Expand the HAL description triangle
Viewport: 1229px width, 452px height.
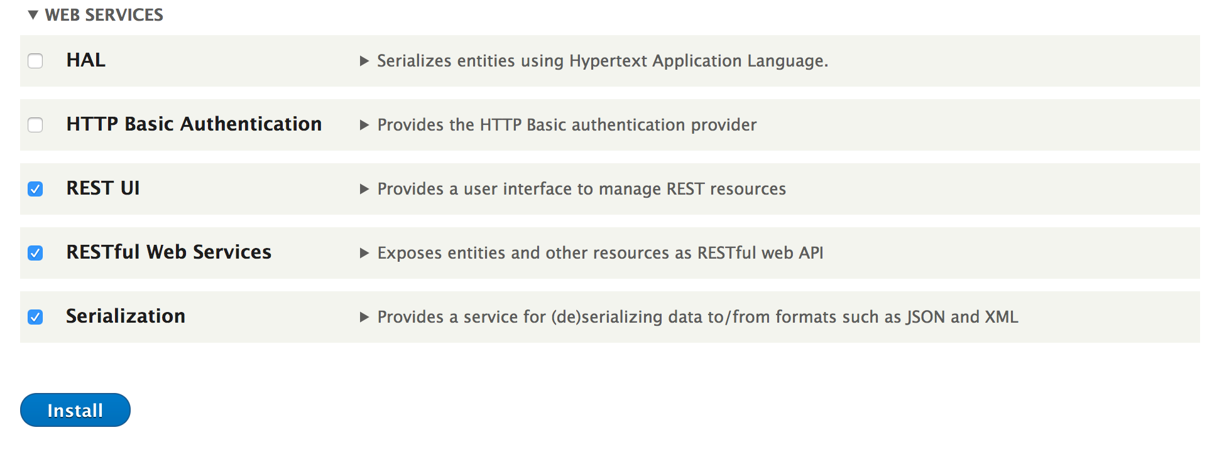pos(364,61)
